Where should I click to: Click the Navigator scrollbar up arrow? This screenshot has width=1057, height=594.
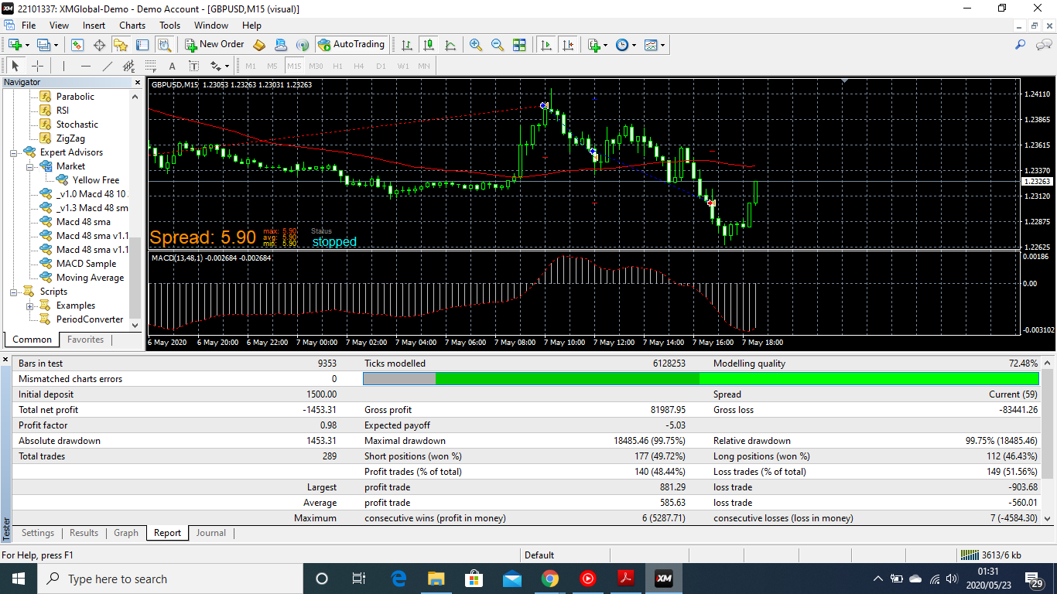[x=135, y=97]
